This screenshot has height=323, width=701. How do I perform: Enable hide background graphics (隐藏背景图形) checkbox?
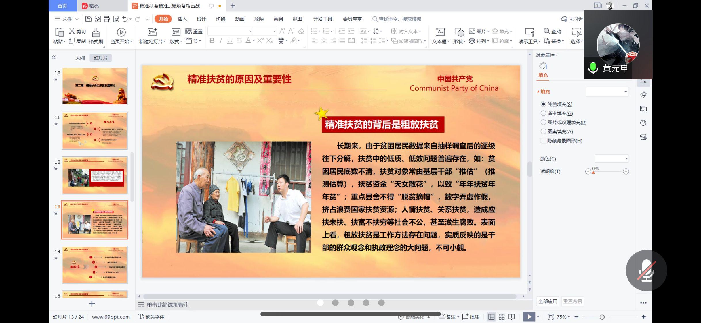tap(543, 141)
